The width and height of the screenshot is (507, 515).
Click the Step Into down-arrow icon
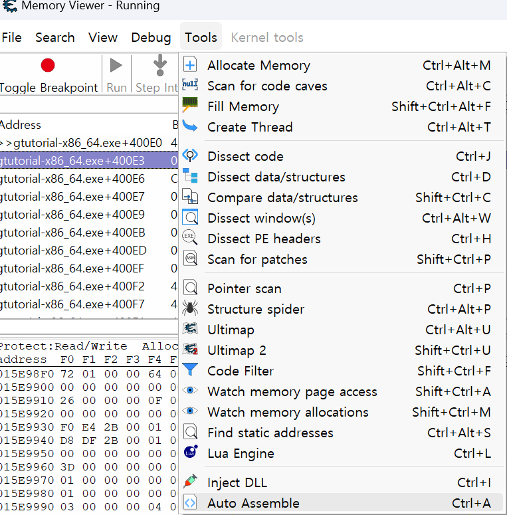160,65
